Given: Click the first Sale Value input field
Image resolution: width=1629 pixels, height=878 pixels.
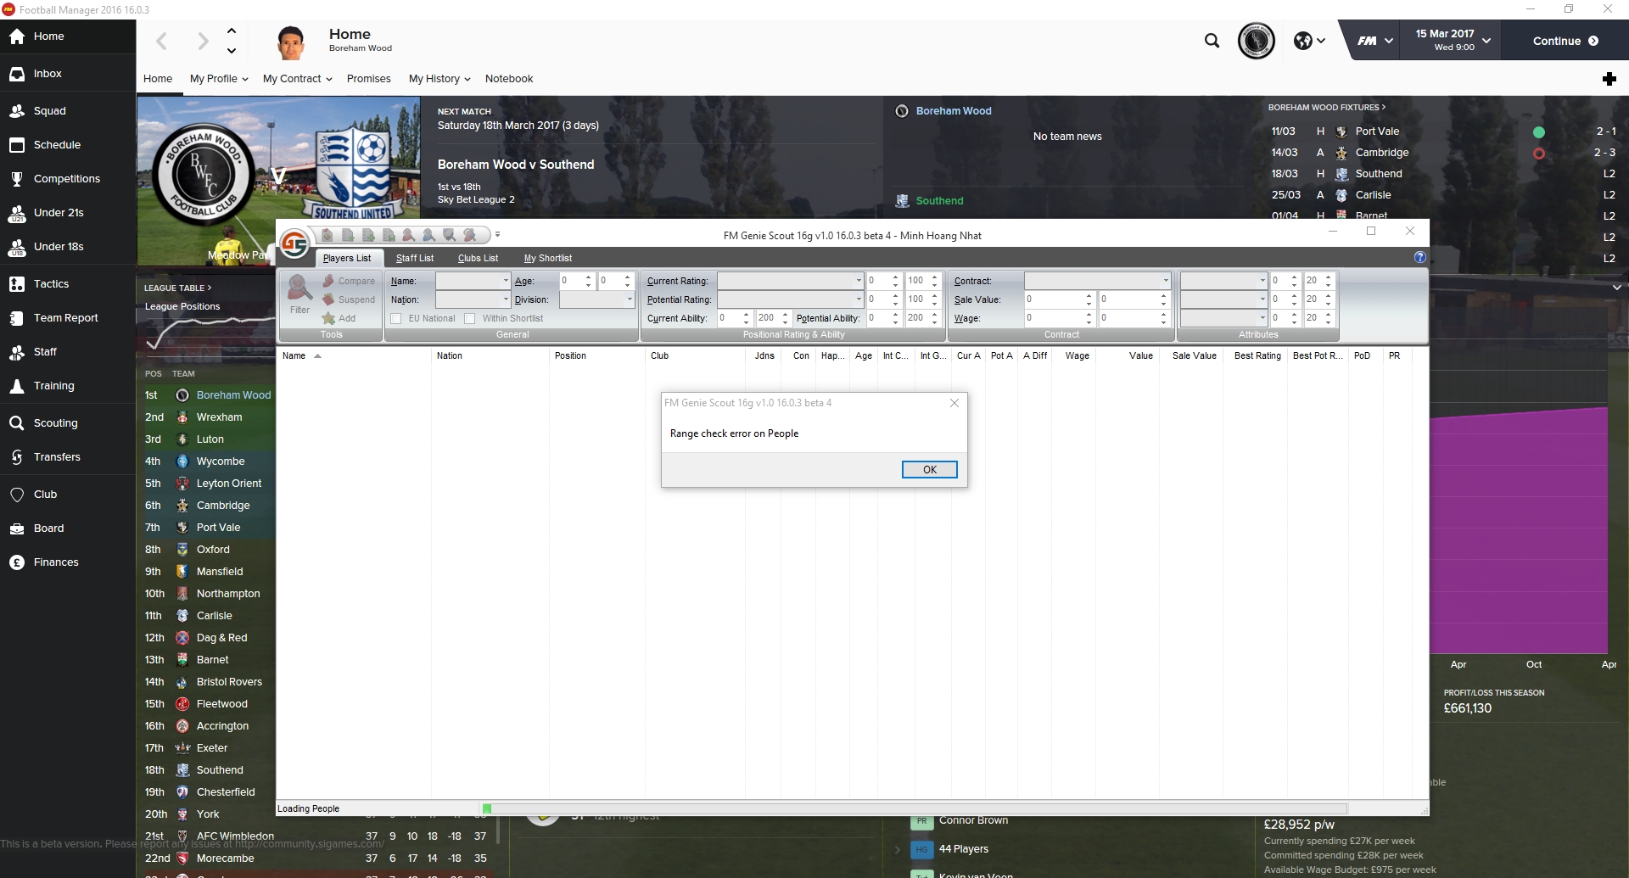Looking at the screenshot, I should (x=1059, y=299).
